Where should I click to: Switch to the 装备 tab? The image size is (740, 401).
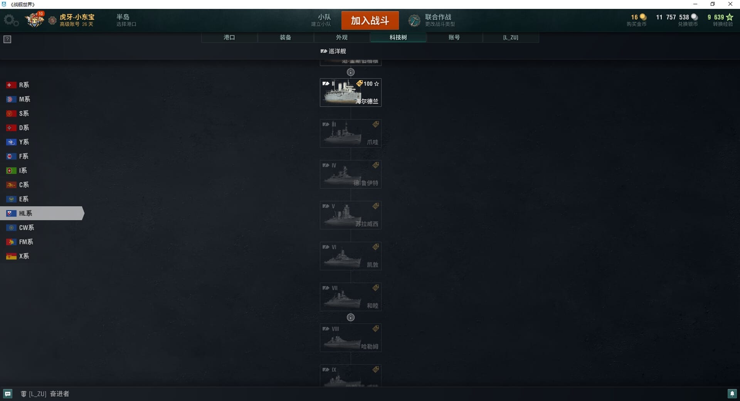pyautogui.click(x=286, y=37)
